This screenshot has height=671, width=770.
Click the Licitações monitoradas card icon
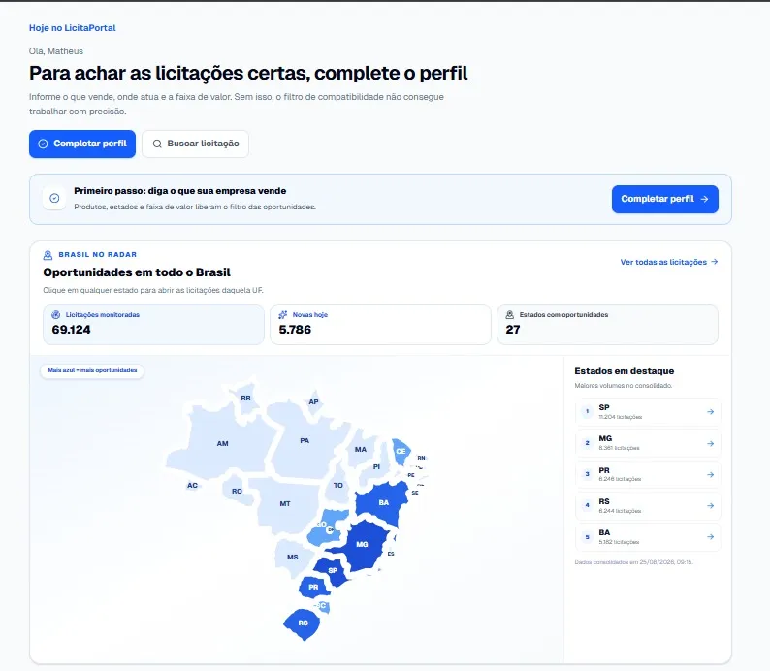(56, 314)
